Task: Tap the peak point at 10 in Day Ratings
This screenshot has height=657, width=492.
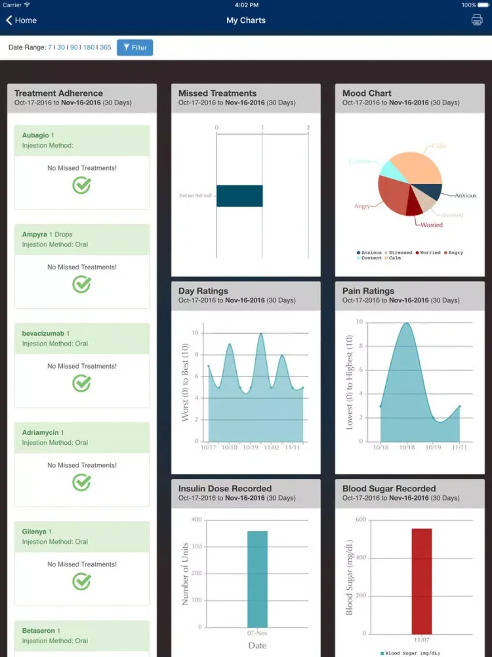Action: point(261,334)
